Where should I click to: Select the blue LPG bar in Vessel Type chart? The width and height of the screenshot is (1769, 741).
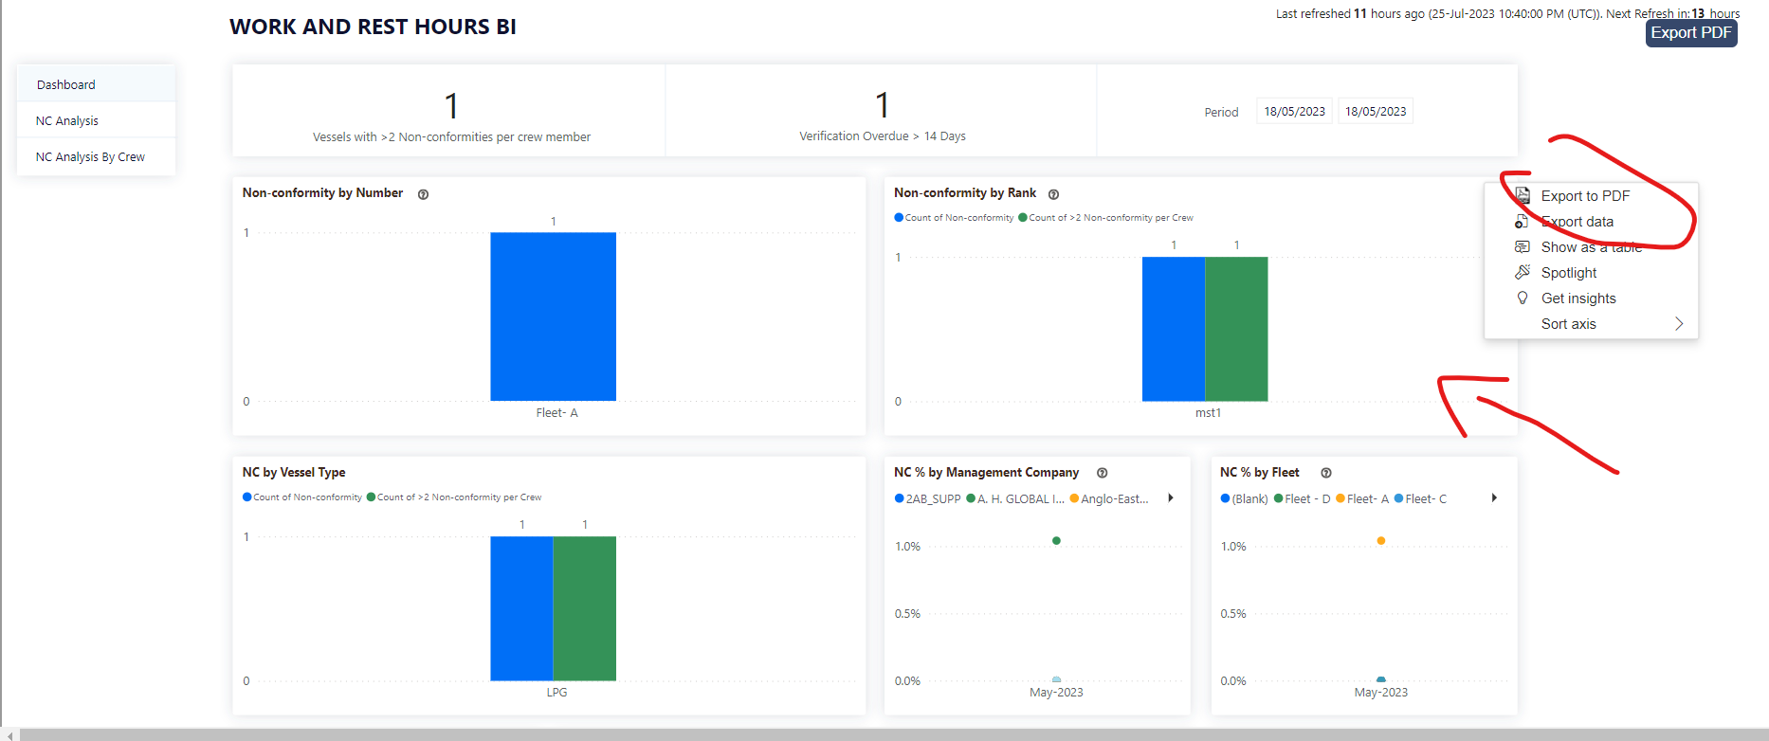(x=521, y=608)
